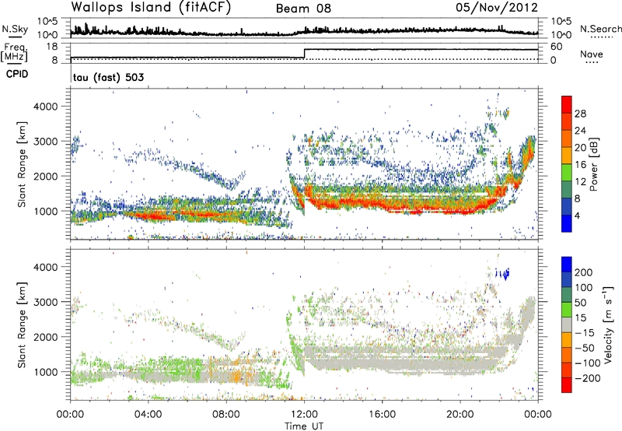Click the '16:00' time axis tick label
The height and width of the screenshot is (431, 622).
382,415
